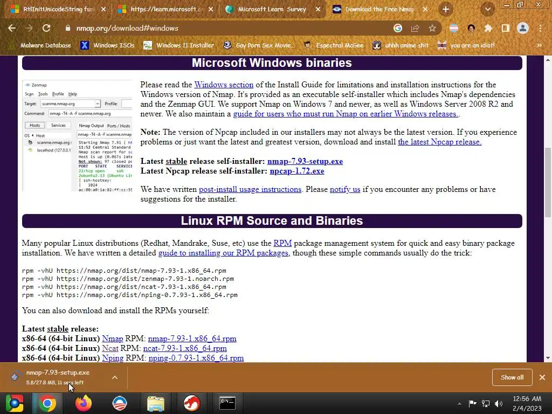Switch to the Microsoft Learn Survey tab
This screenshot has width=552, height=414.
272,10
